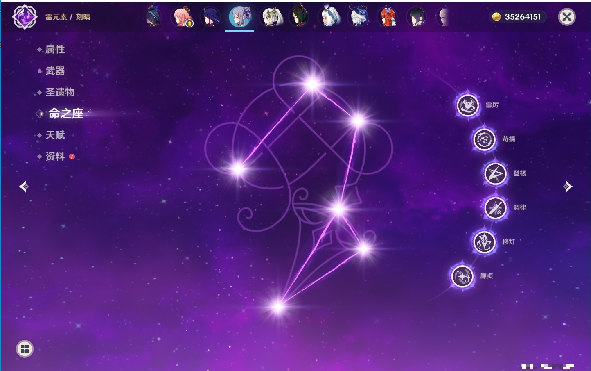The width and height of the screenshot is (591, 371).
Task: Click the 调律 label text
Action: tap(520, 207)
